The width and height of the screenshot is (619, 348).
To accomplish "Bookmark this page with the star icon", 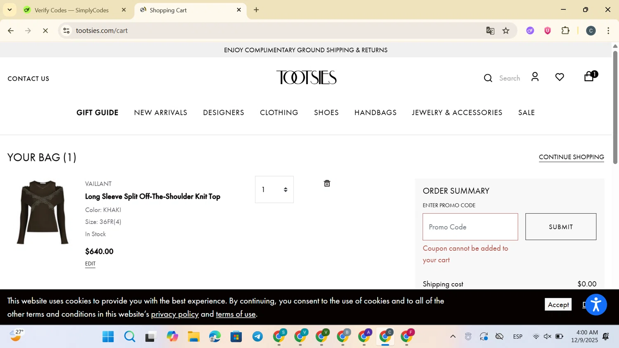I will [x=506, y=31].
